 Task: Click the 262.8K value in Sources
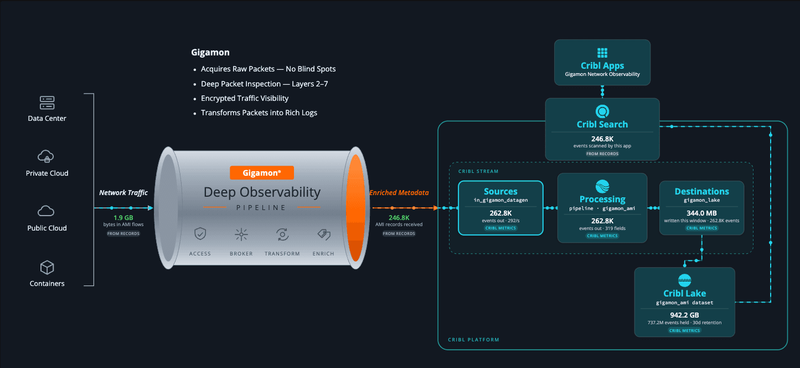pos(500,213)
